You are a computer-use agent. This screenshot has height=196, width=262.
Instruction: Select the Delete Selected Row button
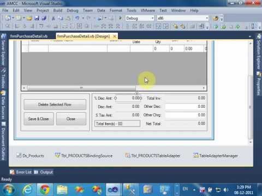(55, 105)
